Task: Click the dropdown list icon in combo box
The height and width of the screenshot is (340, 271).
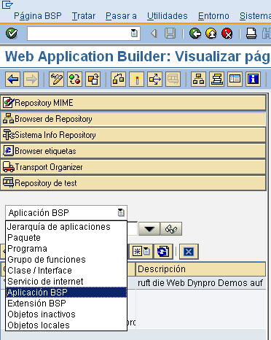Action: (x=121, y=213)
